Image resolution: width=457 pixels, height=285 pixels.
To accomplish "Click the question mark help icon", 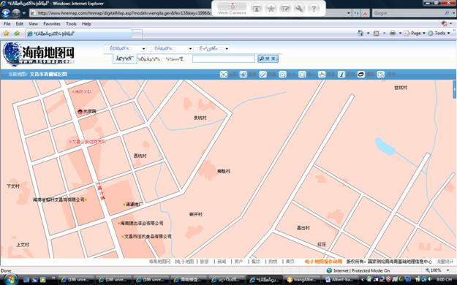I will pyautogui.click(x=314, y=9).
